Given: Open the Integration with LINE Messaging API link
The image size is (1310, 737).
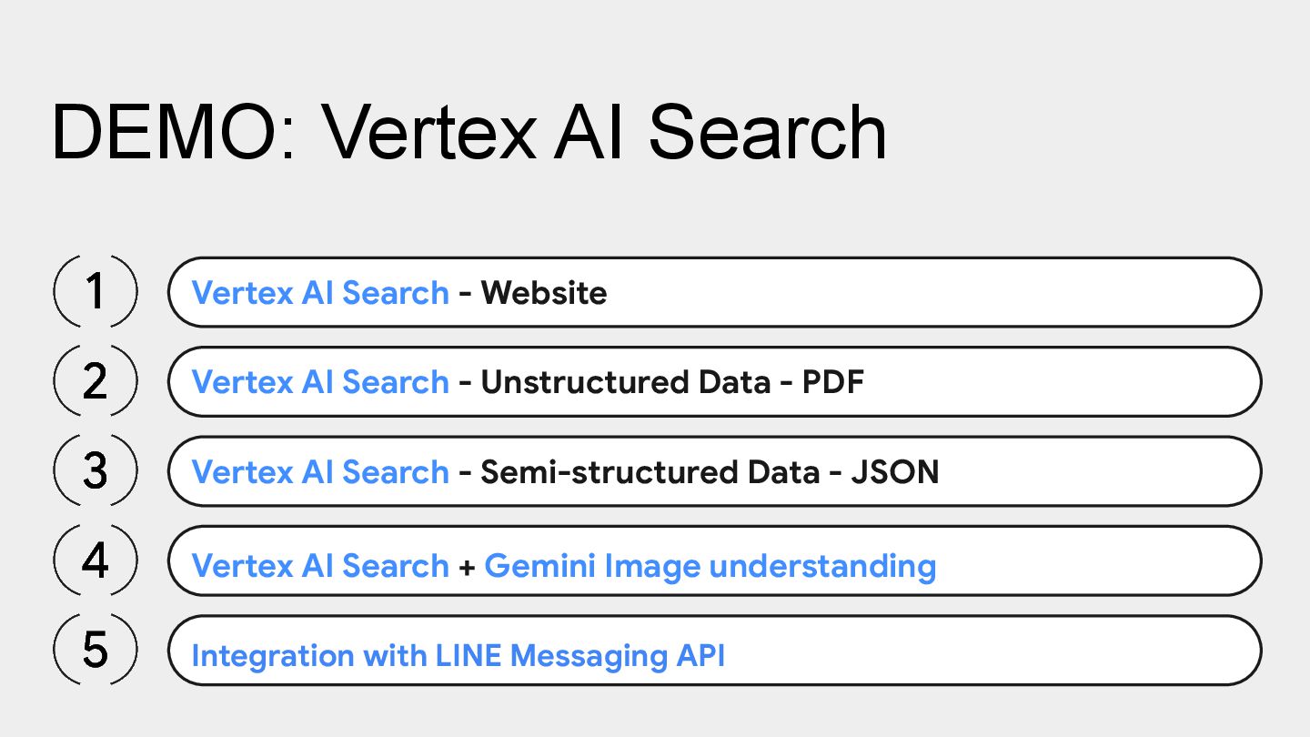Looking at the screenshot, I should coord(458,656).
